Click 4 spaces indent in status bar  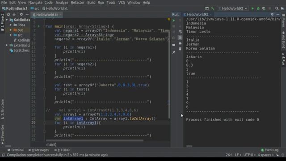[x=265, y=155]
